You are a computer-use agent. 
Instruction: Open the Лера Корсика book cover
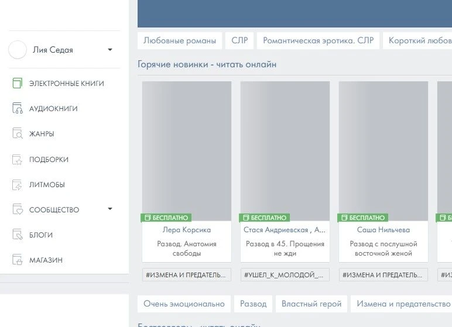(x=187, y=151)
